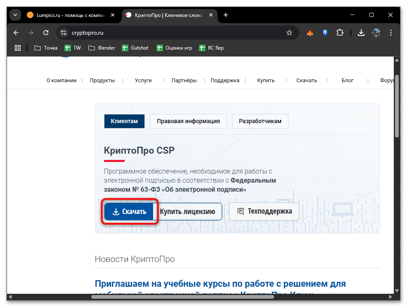The width and height of the screenshot is (407, 307).
Task: Open the Gutshot bookmark
Action: point(135,48)
